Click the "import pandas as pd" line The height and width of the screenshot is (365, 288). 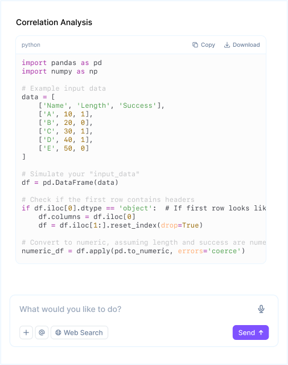point(62,63)
